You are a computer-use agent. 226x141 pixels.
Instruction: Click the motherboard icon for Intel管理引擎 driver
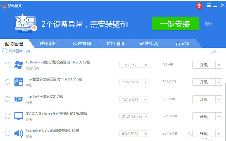(18, 82)
